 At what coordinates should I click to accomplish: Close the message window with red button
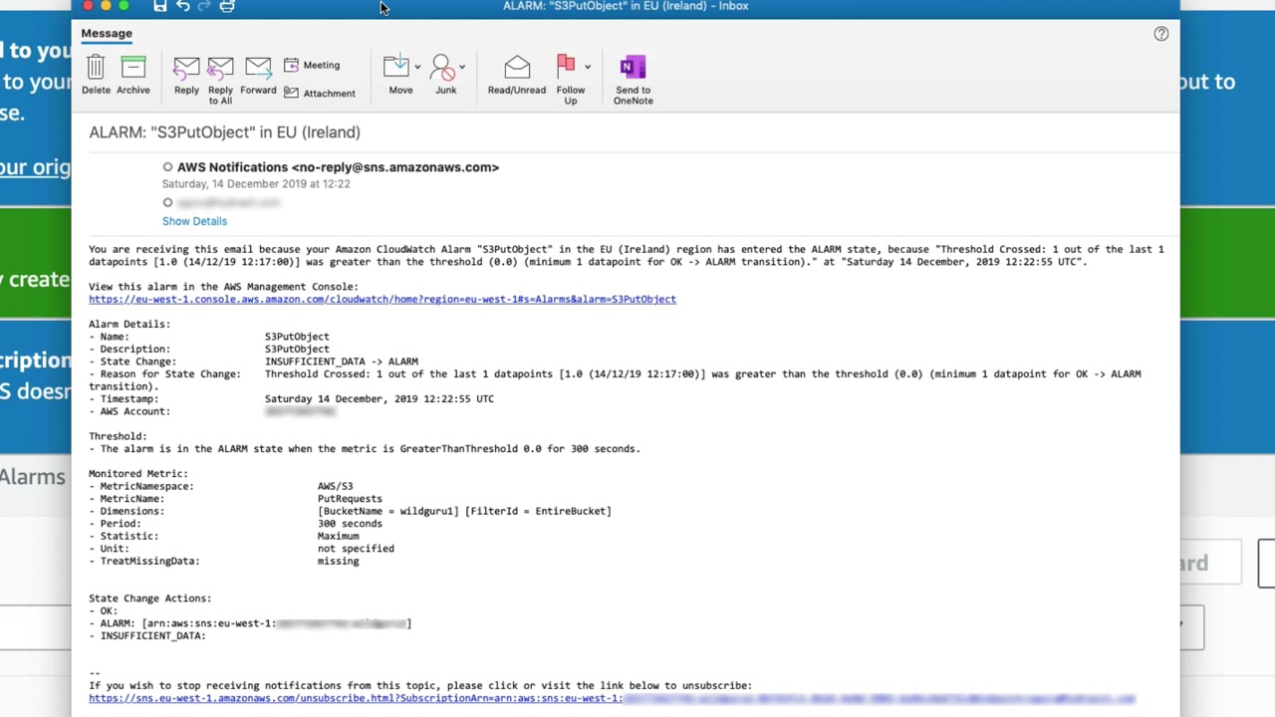(88, 6)
